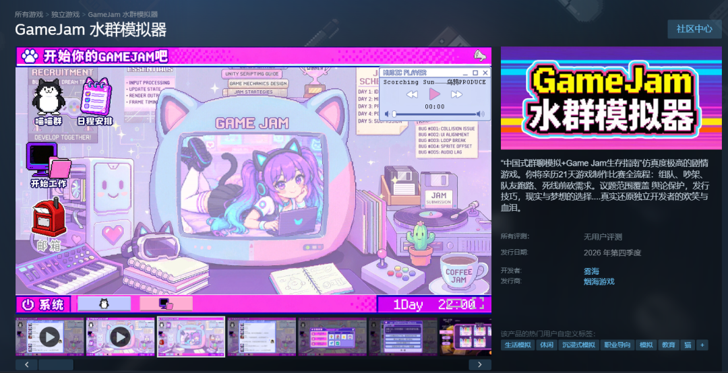Play the first video thumbnail
The width and height of the screenshot is (728, 373).
[x=50, y=337]
